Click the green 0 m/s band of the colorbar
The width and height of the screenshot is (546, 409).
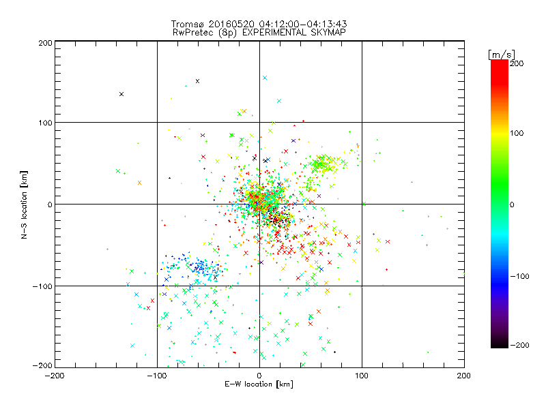click(500, 204)
